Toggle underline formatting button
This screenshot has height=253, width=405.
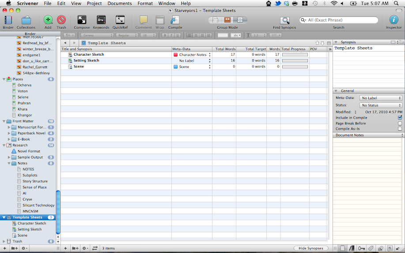tap(177, 35)
